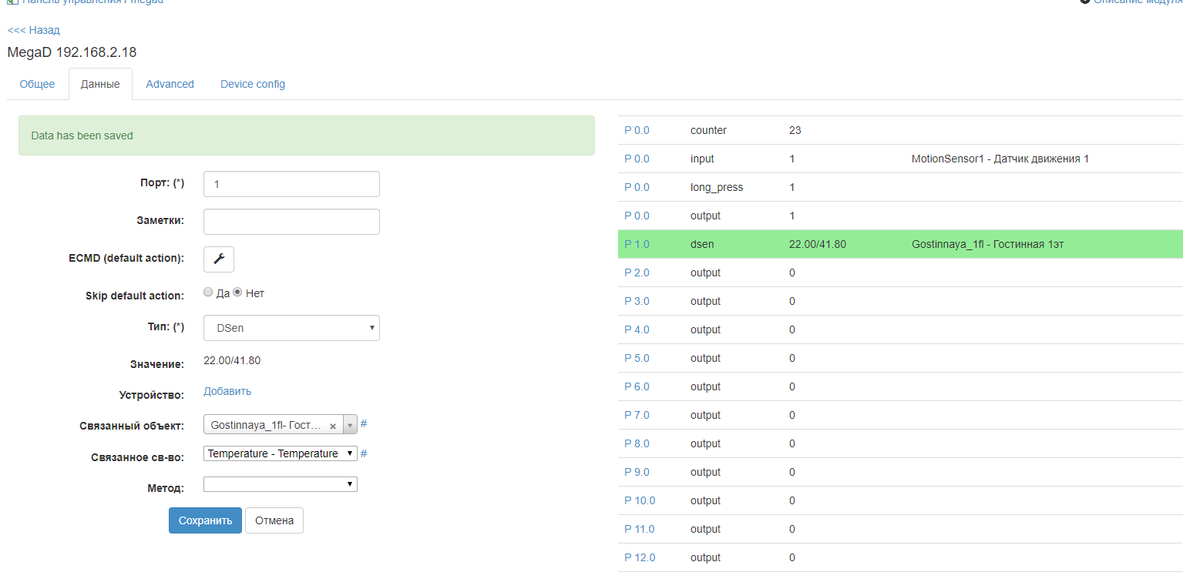Click the Сохранить button
The image size is (1183, 582).
pos(205,520)
